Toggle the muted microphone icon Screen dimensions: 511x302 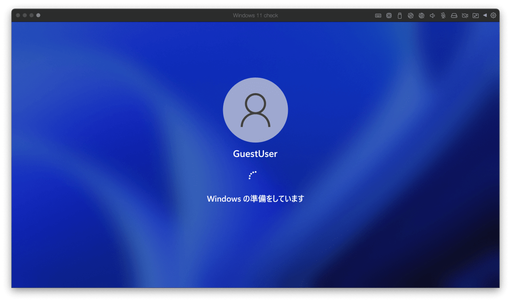[443, 15]
